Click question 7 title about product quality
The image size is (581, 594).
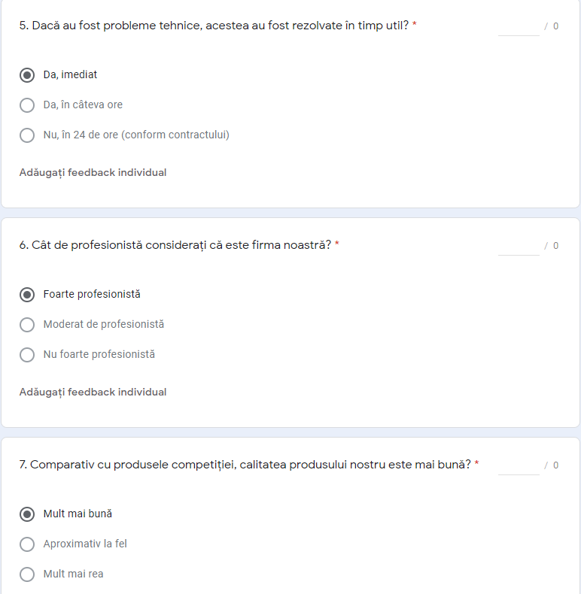point(245,465)
